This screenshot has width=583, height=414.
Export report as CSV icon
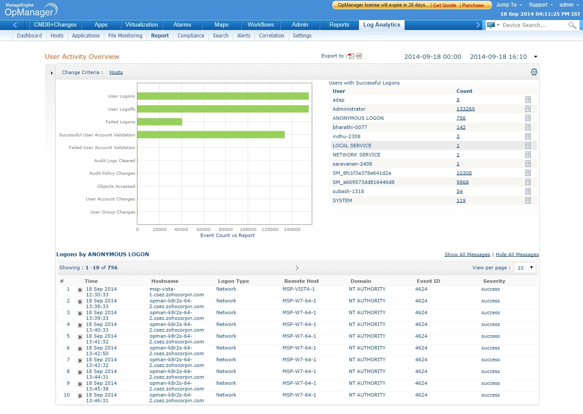(359, 56)
